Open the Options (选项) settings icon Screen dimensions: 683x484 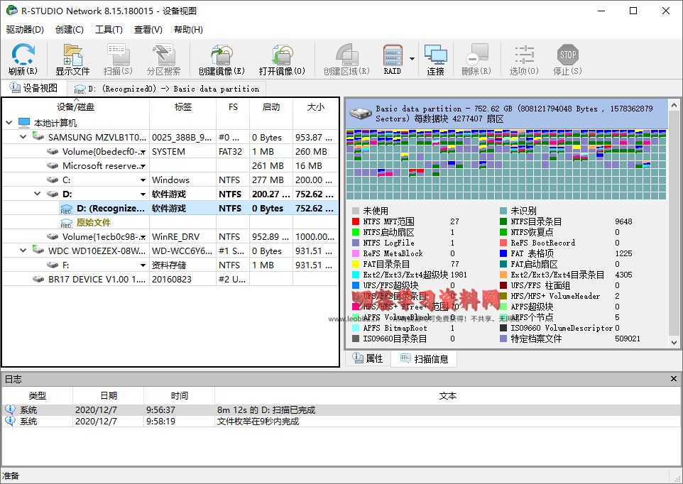524,55
